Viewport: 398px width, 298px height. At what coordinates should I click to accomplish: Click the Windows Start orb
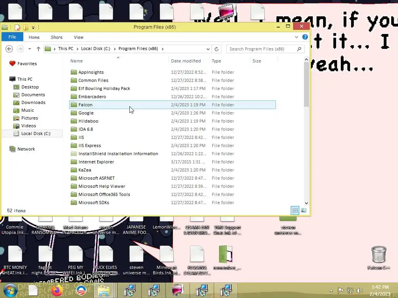[10, 291]
